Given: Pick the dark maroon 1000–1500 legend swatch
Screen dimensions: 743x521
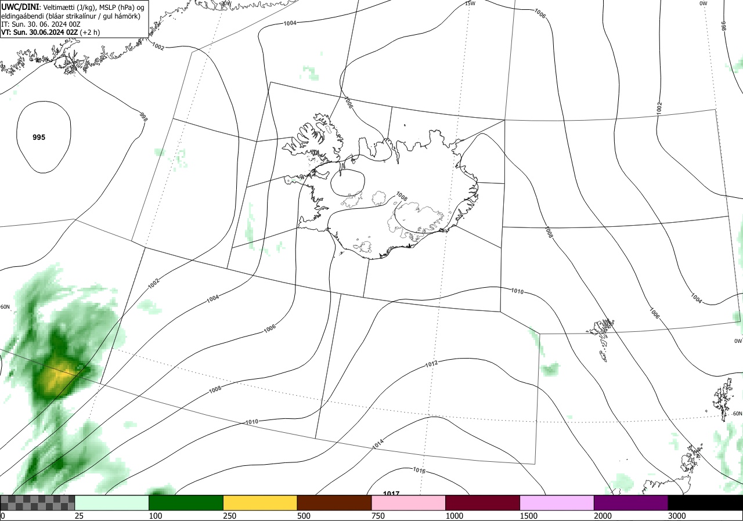Looking at the screenshot, I should (483, 502).
